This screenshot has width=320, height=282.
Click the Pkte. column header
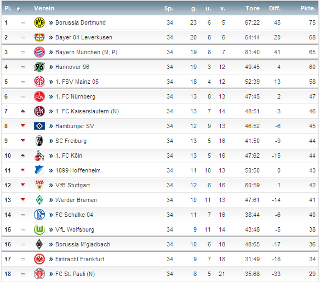pos(308,8)
